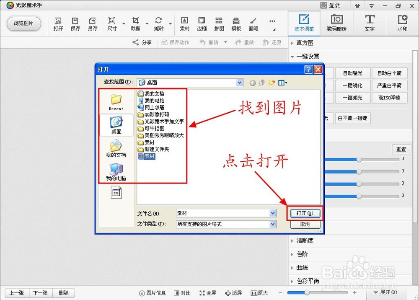Select the 旋转 (Rotate) tool icon
Image resolution: width=419 pixels, height=300 pixels.
click(x=159, y=24)
